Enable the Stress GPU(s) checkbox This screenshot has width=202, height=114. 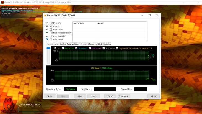51,39
